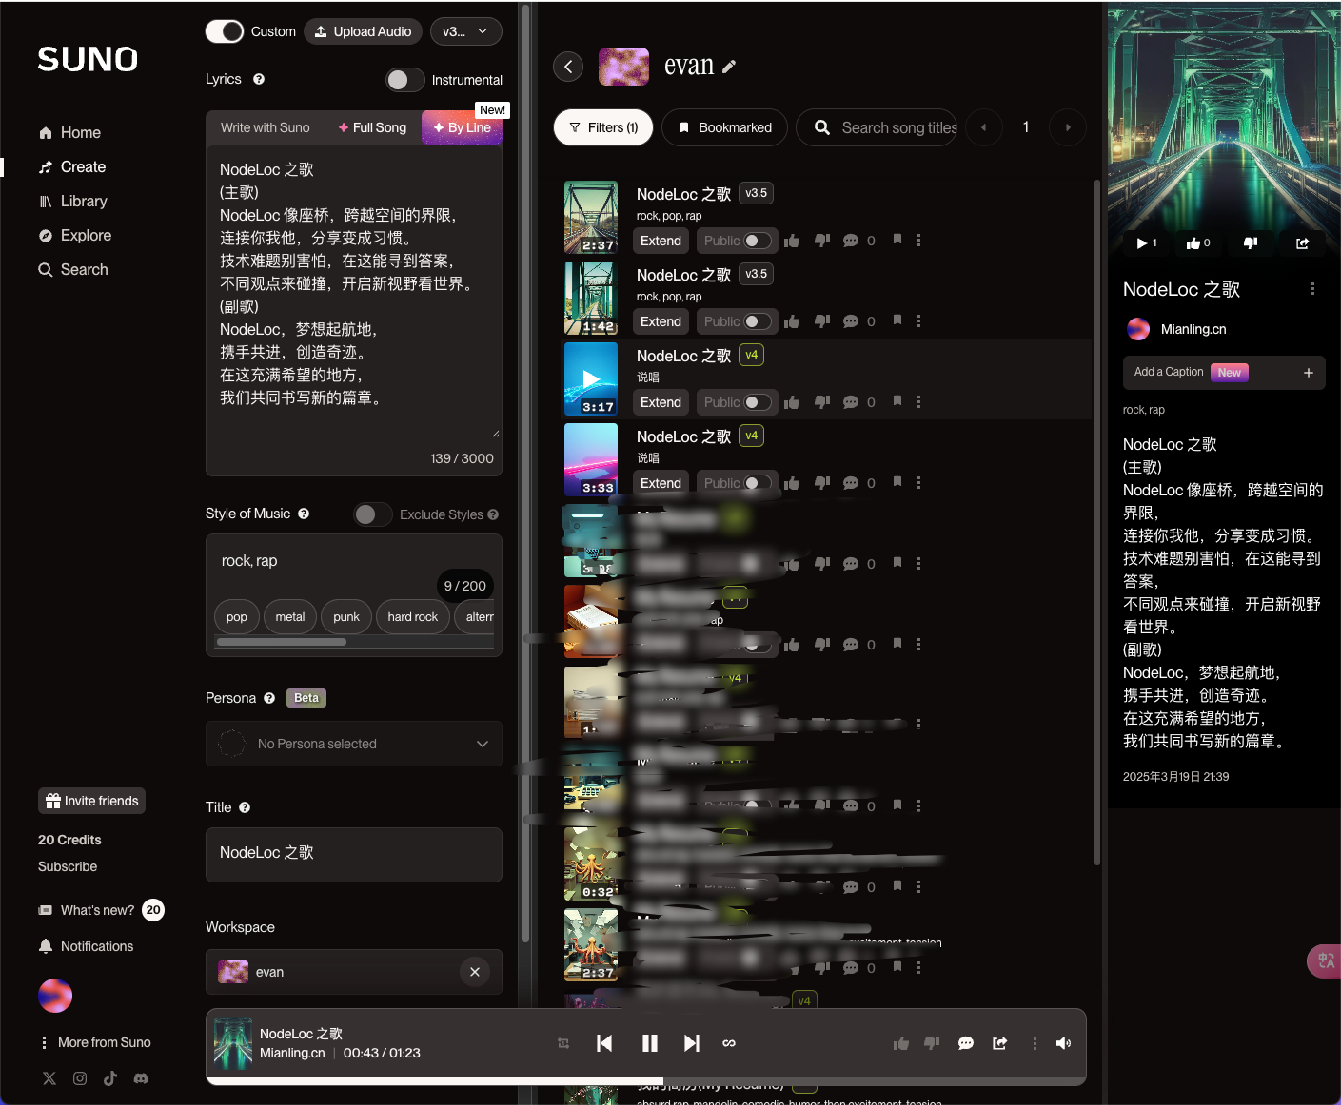Toggle Public on the 3:17 v4 song
The width and height of the screenshot is (1341, 1105).
point(758,402)
